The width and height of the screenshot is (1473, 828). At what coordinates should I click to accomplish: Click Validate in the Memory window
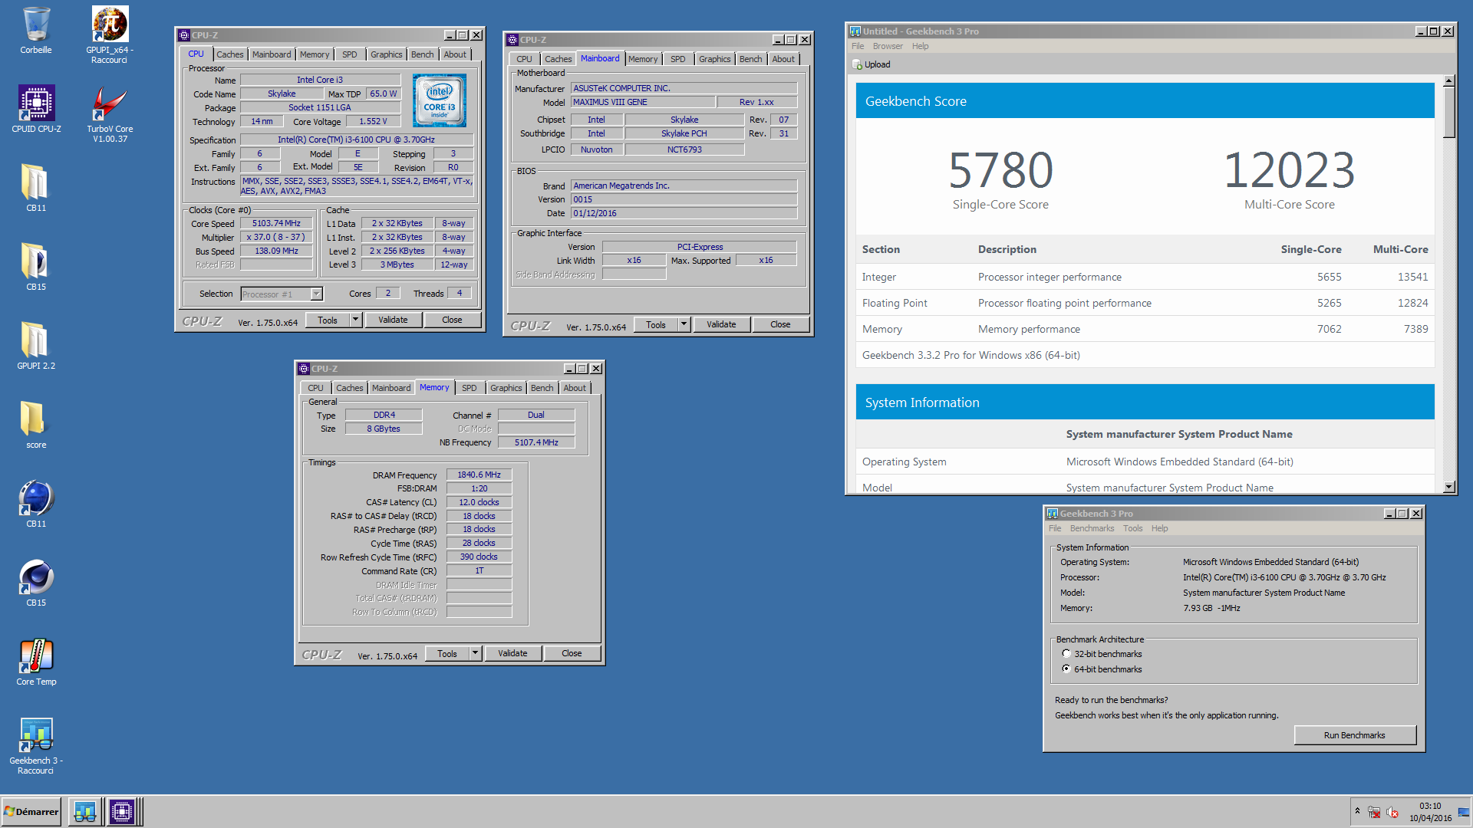tap(512, 653)
